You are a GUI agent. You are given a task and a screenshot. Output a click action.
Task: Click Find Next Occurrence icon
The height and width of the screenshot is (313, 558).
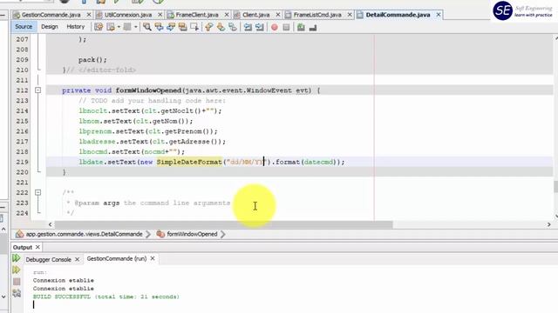[x=171, y=27]
